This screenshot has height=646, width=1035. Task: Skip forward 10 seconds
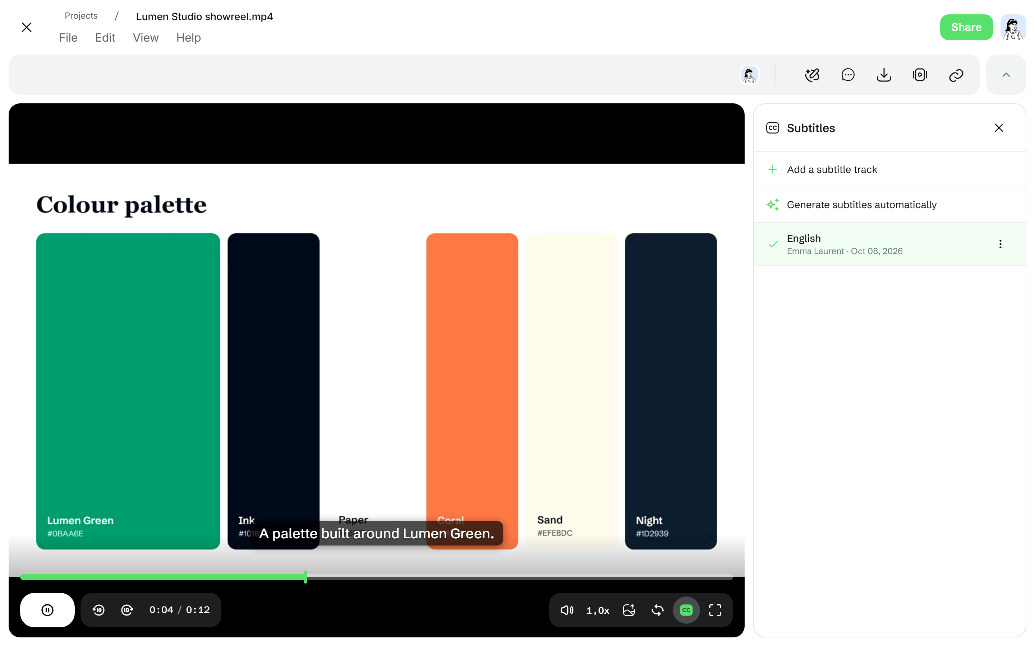click(x=127, y=610)
